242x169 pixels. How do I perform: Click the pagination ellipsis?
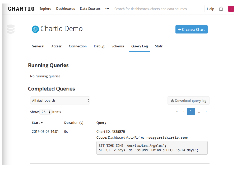click(199, 112)
